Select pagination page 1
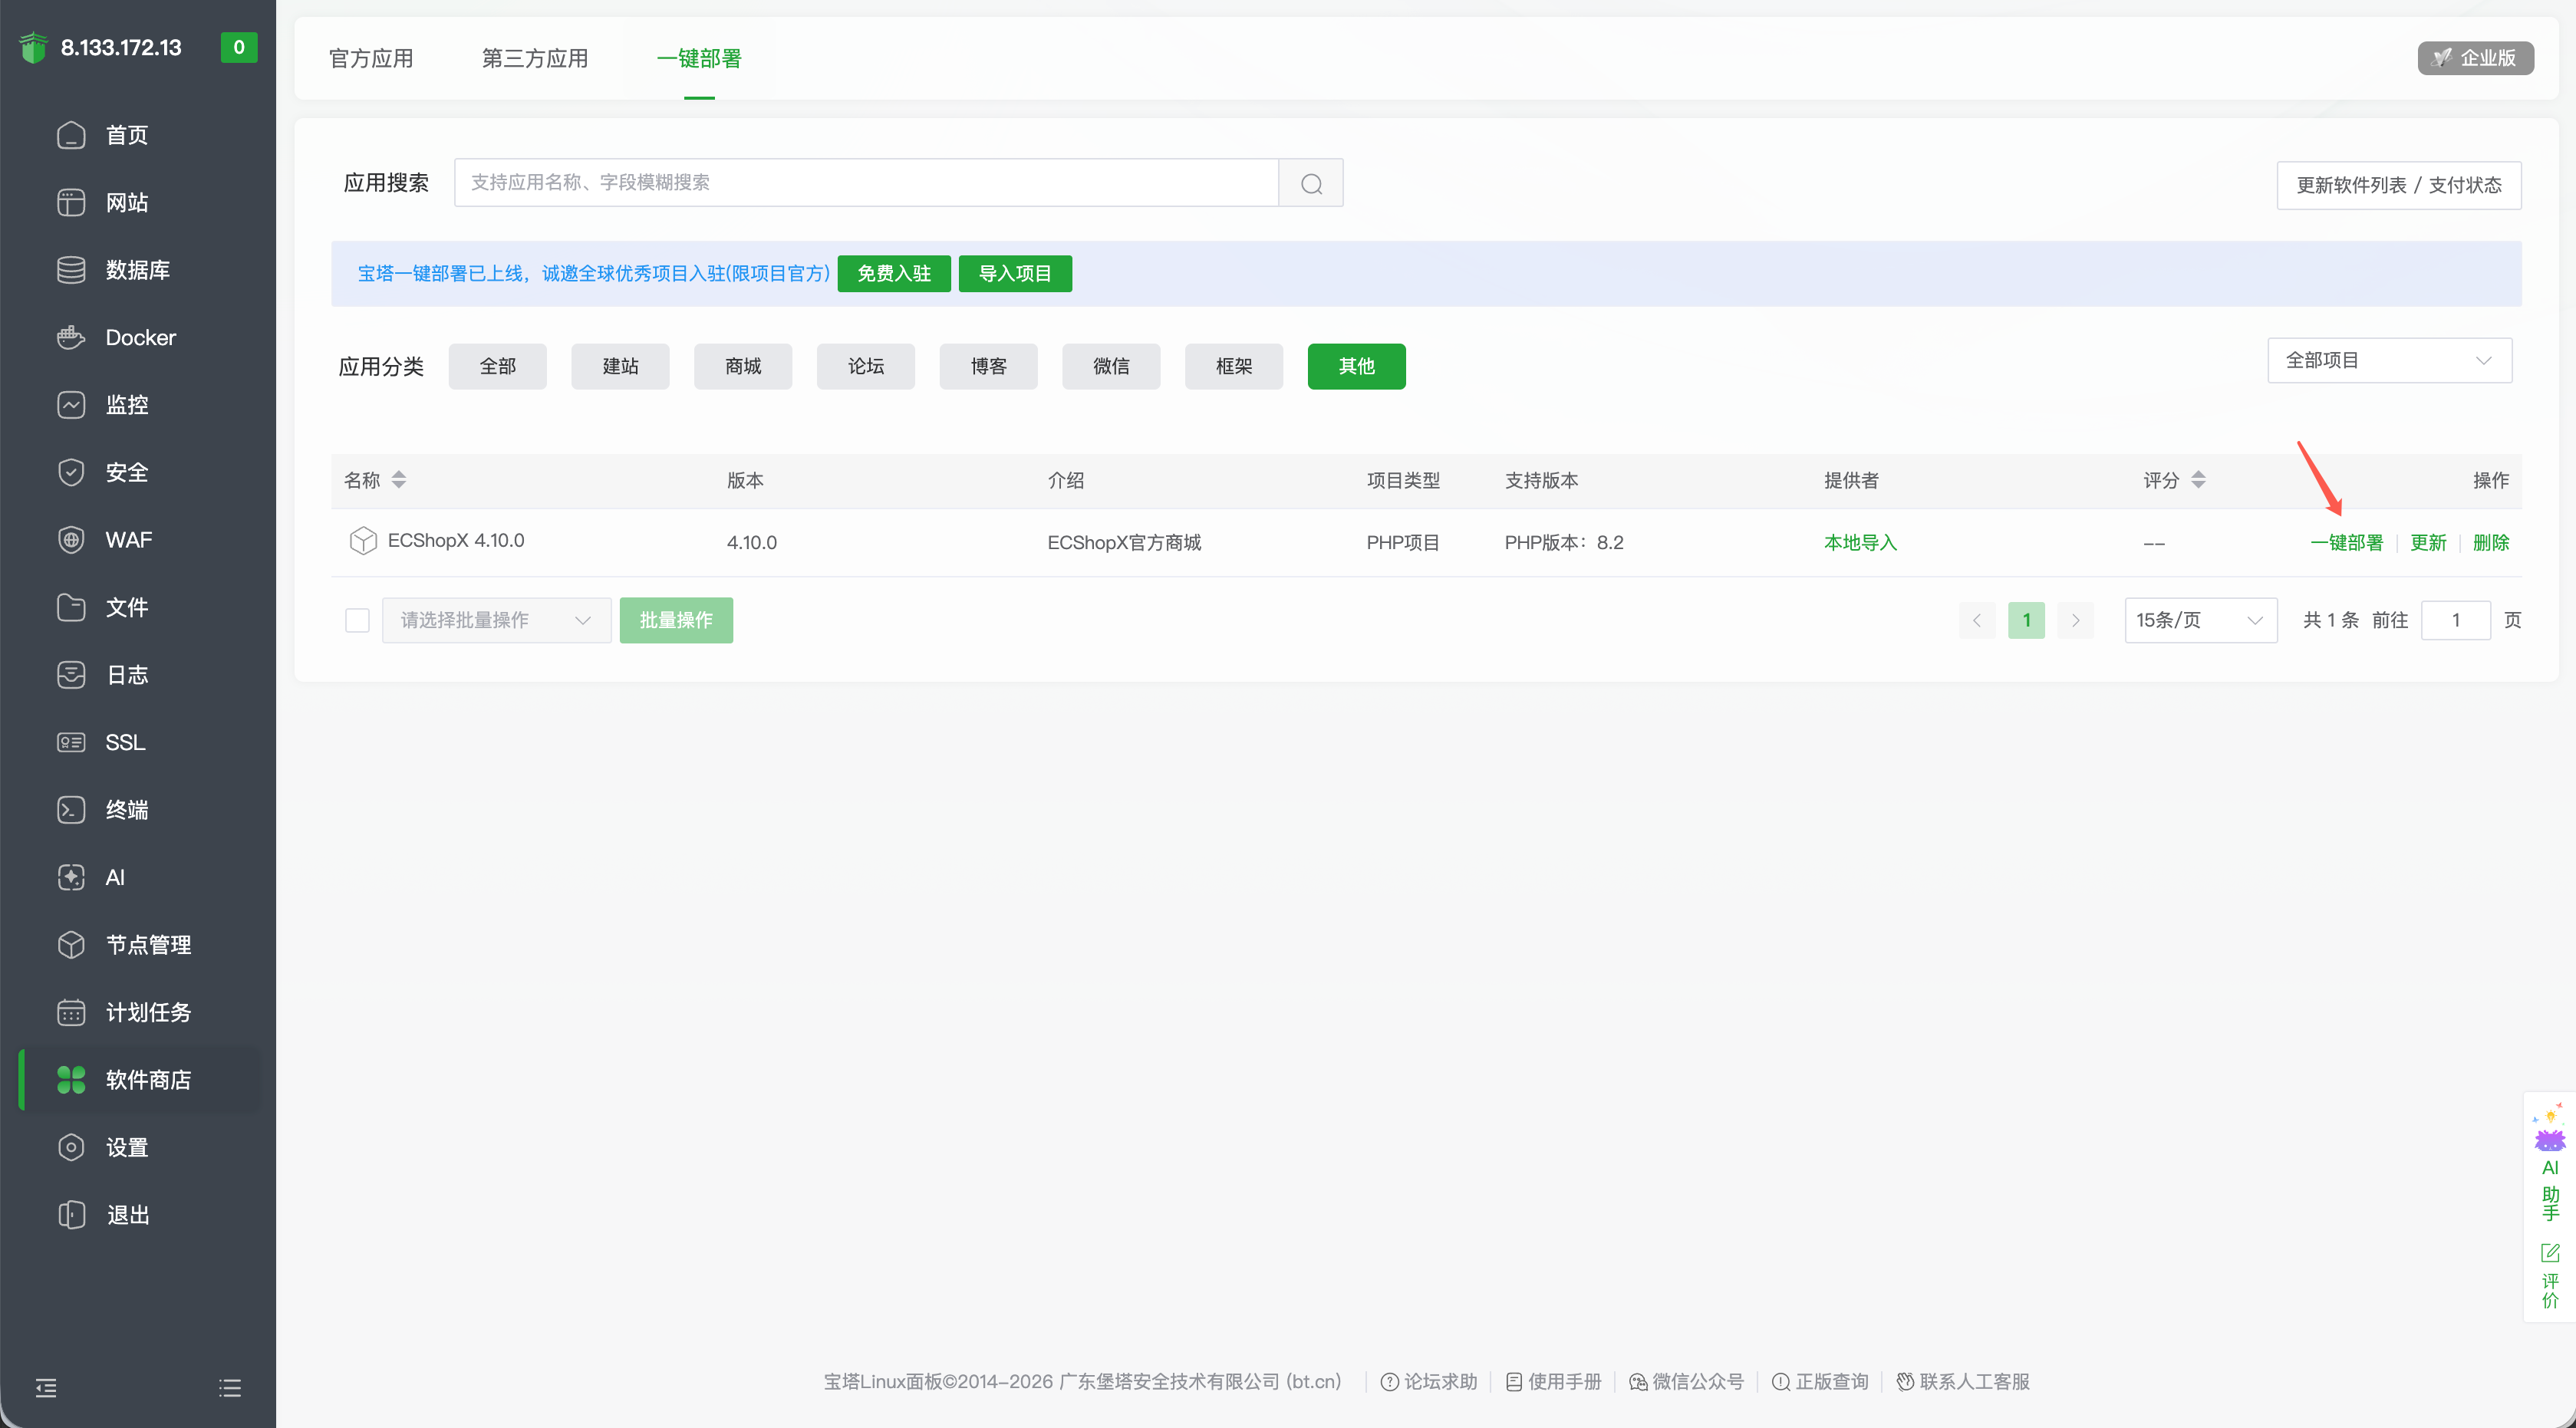 (x=2027, y=620)
